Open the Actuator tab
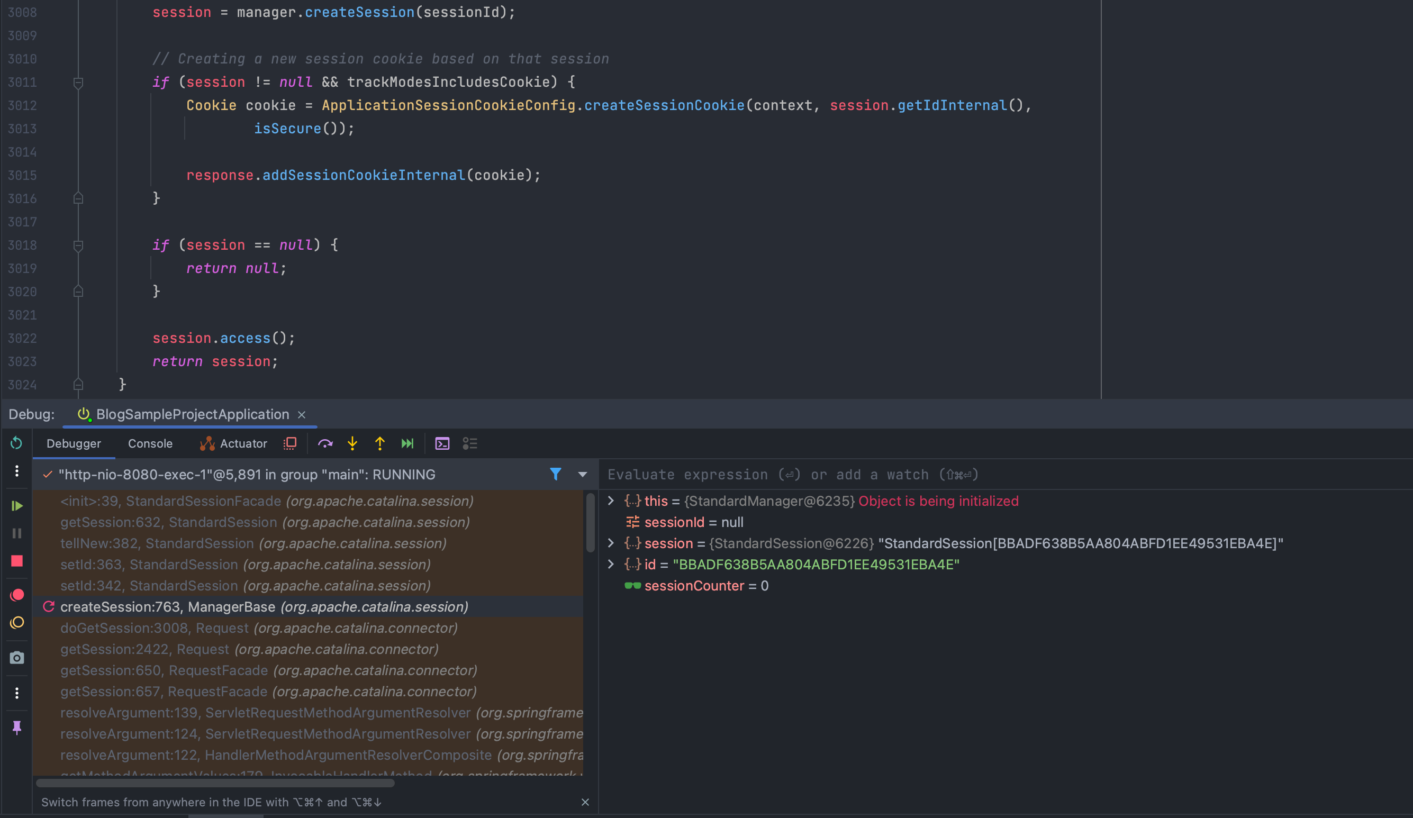The height and width of the screenshot is (818, 1413). 234,443
